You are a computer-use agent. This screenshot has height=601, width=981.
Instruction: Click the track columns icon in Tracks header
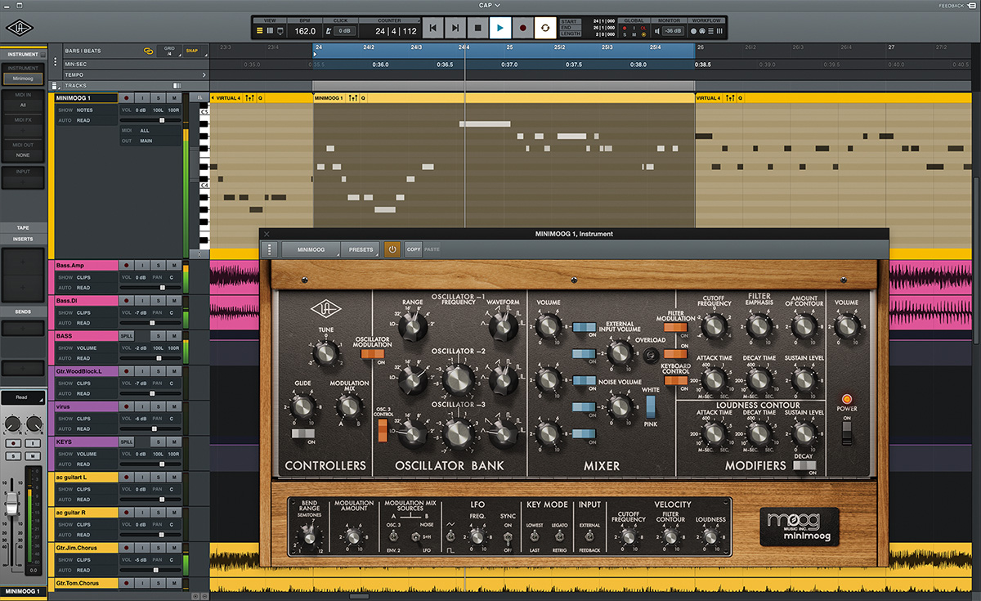coord(177,86)
